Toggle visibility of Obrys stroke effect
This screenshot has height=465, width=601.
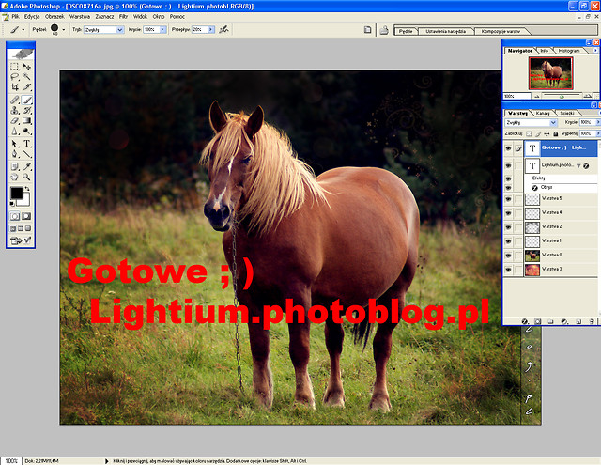point(508,188)
